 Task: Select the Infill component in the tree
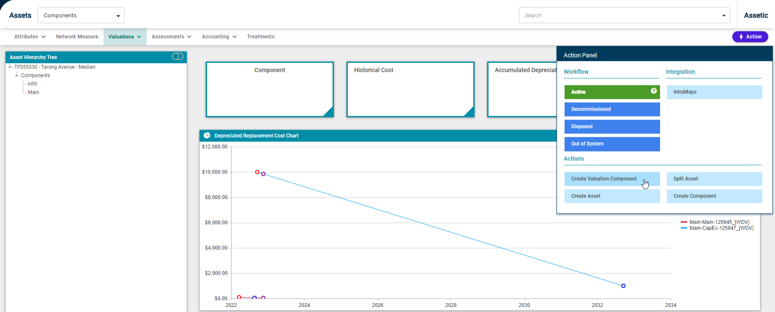tap(33, 84)
